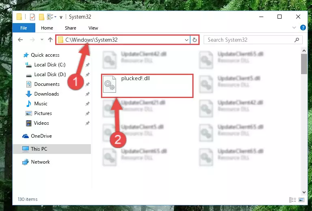Image resolution: width=312 pixels, height=211 pixels.
Task: Open Local Disk (C:) in sidebar
Action: 50,65
